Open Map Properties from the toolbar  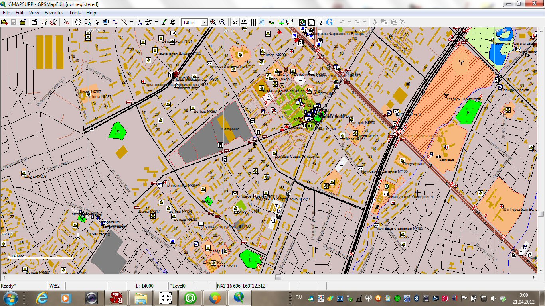pos(35,22)
